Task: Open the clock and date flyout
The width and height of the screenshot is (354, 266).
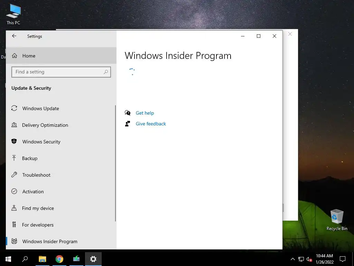Action: 324,259
